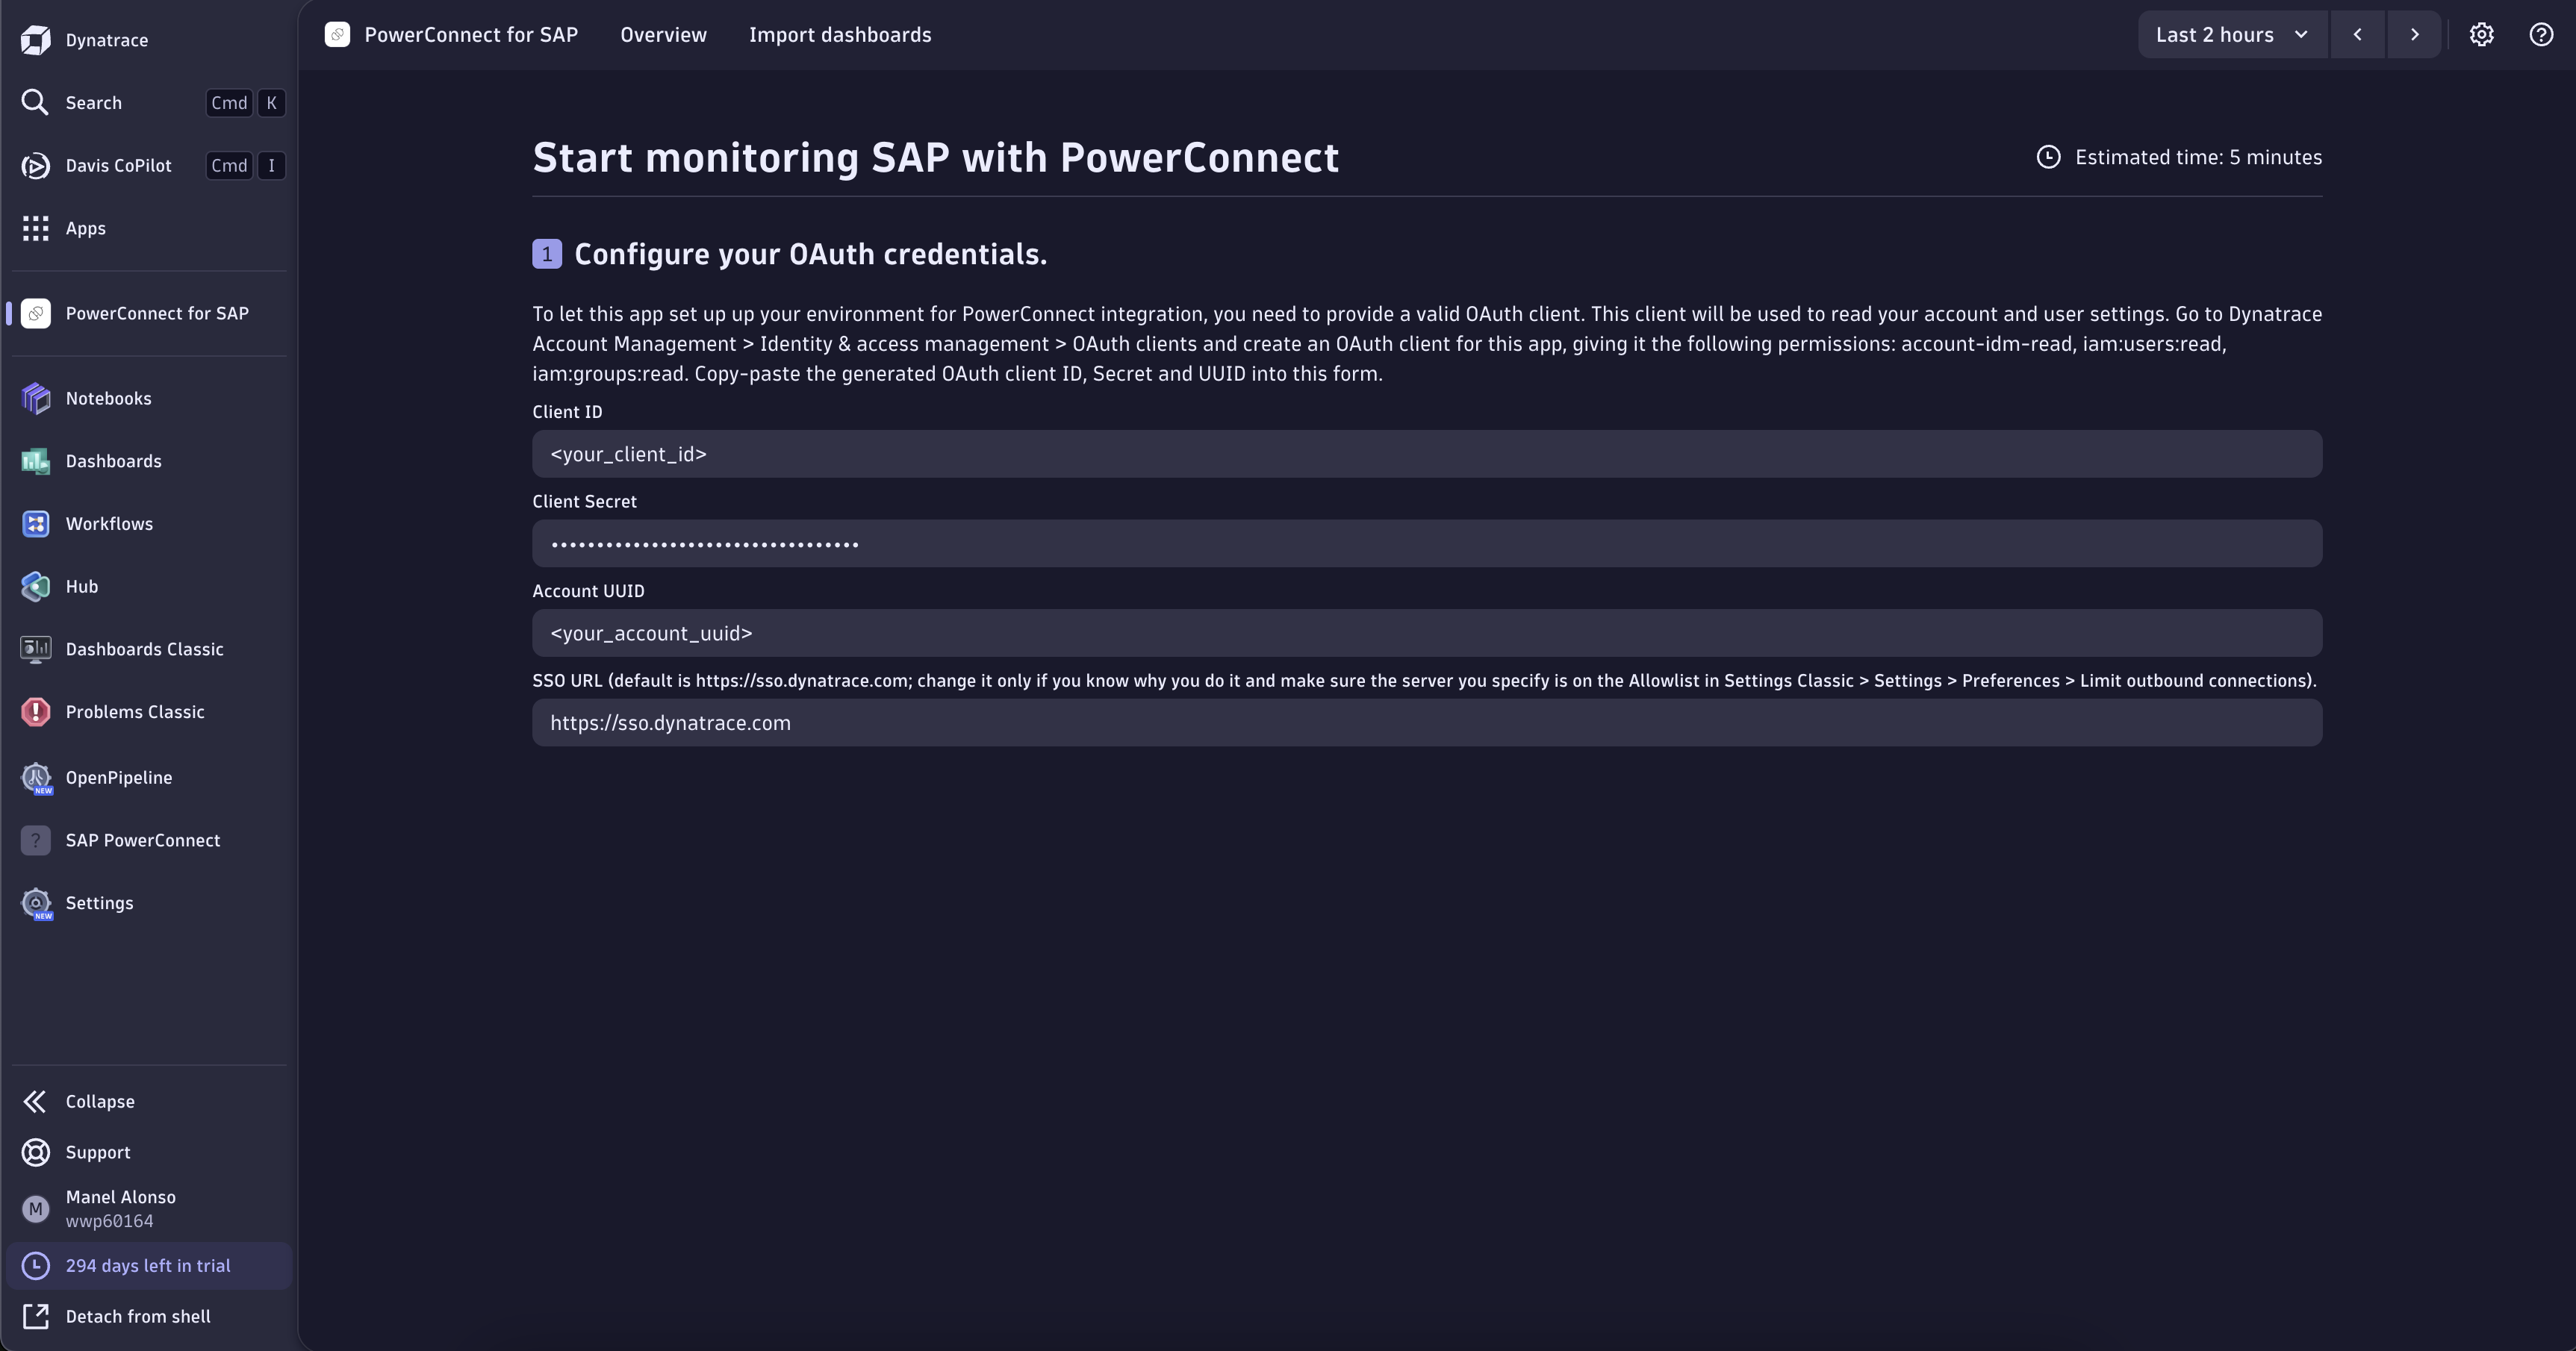Go to next timeframe with right chevron
Image resolution: width=2576 pixels, height=1351 pixels.
[x=2414, y=35]
